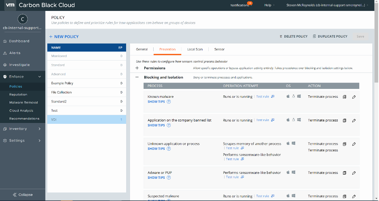The image size is (379, 201).
Task: Click help icon for Known malware tips
Action: point(169,102)
